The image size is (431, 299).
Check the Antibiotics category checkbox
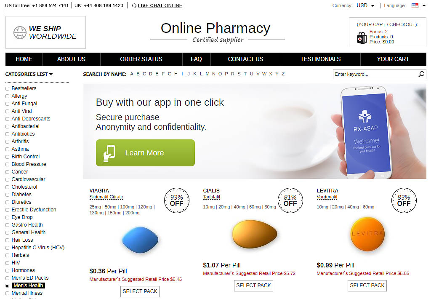(x=8, y=134)
